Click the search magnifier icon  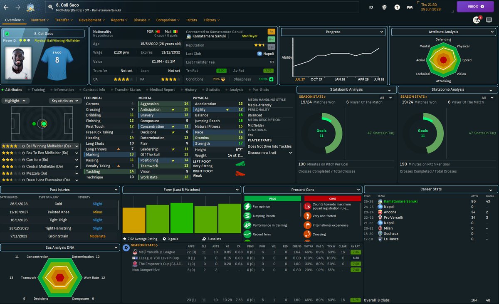pos(50,7)
